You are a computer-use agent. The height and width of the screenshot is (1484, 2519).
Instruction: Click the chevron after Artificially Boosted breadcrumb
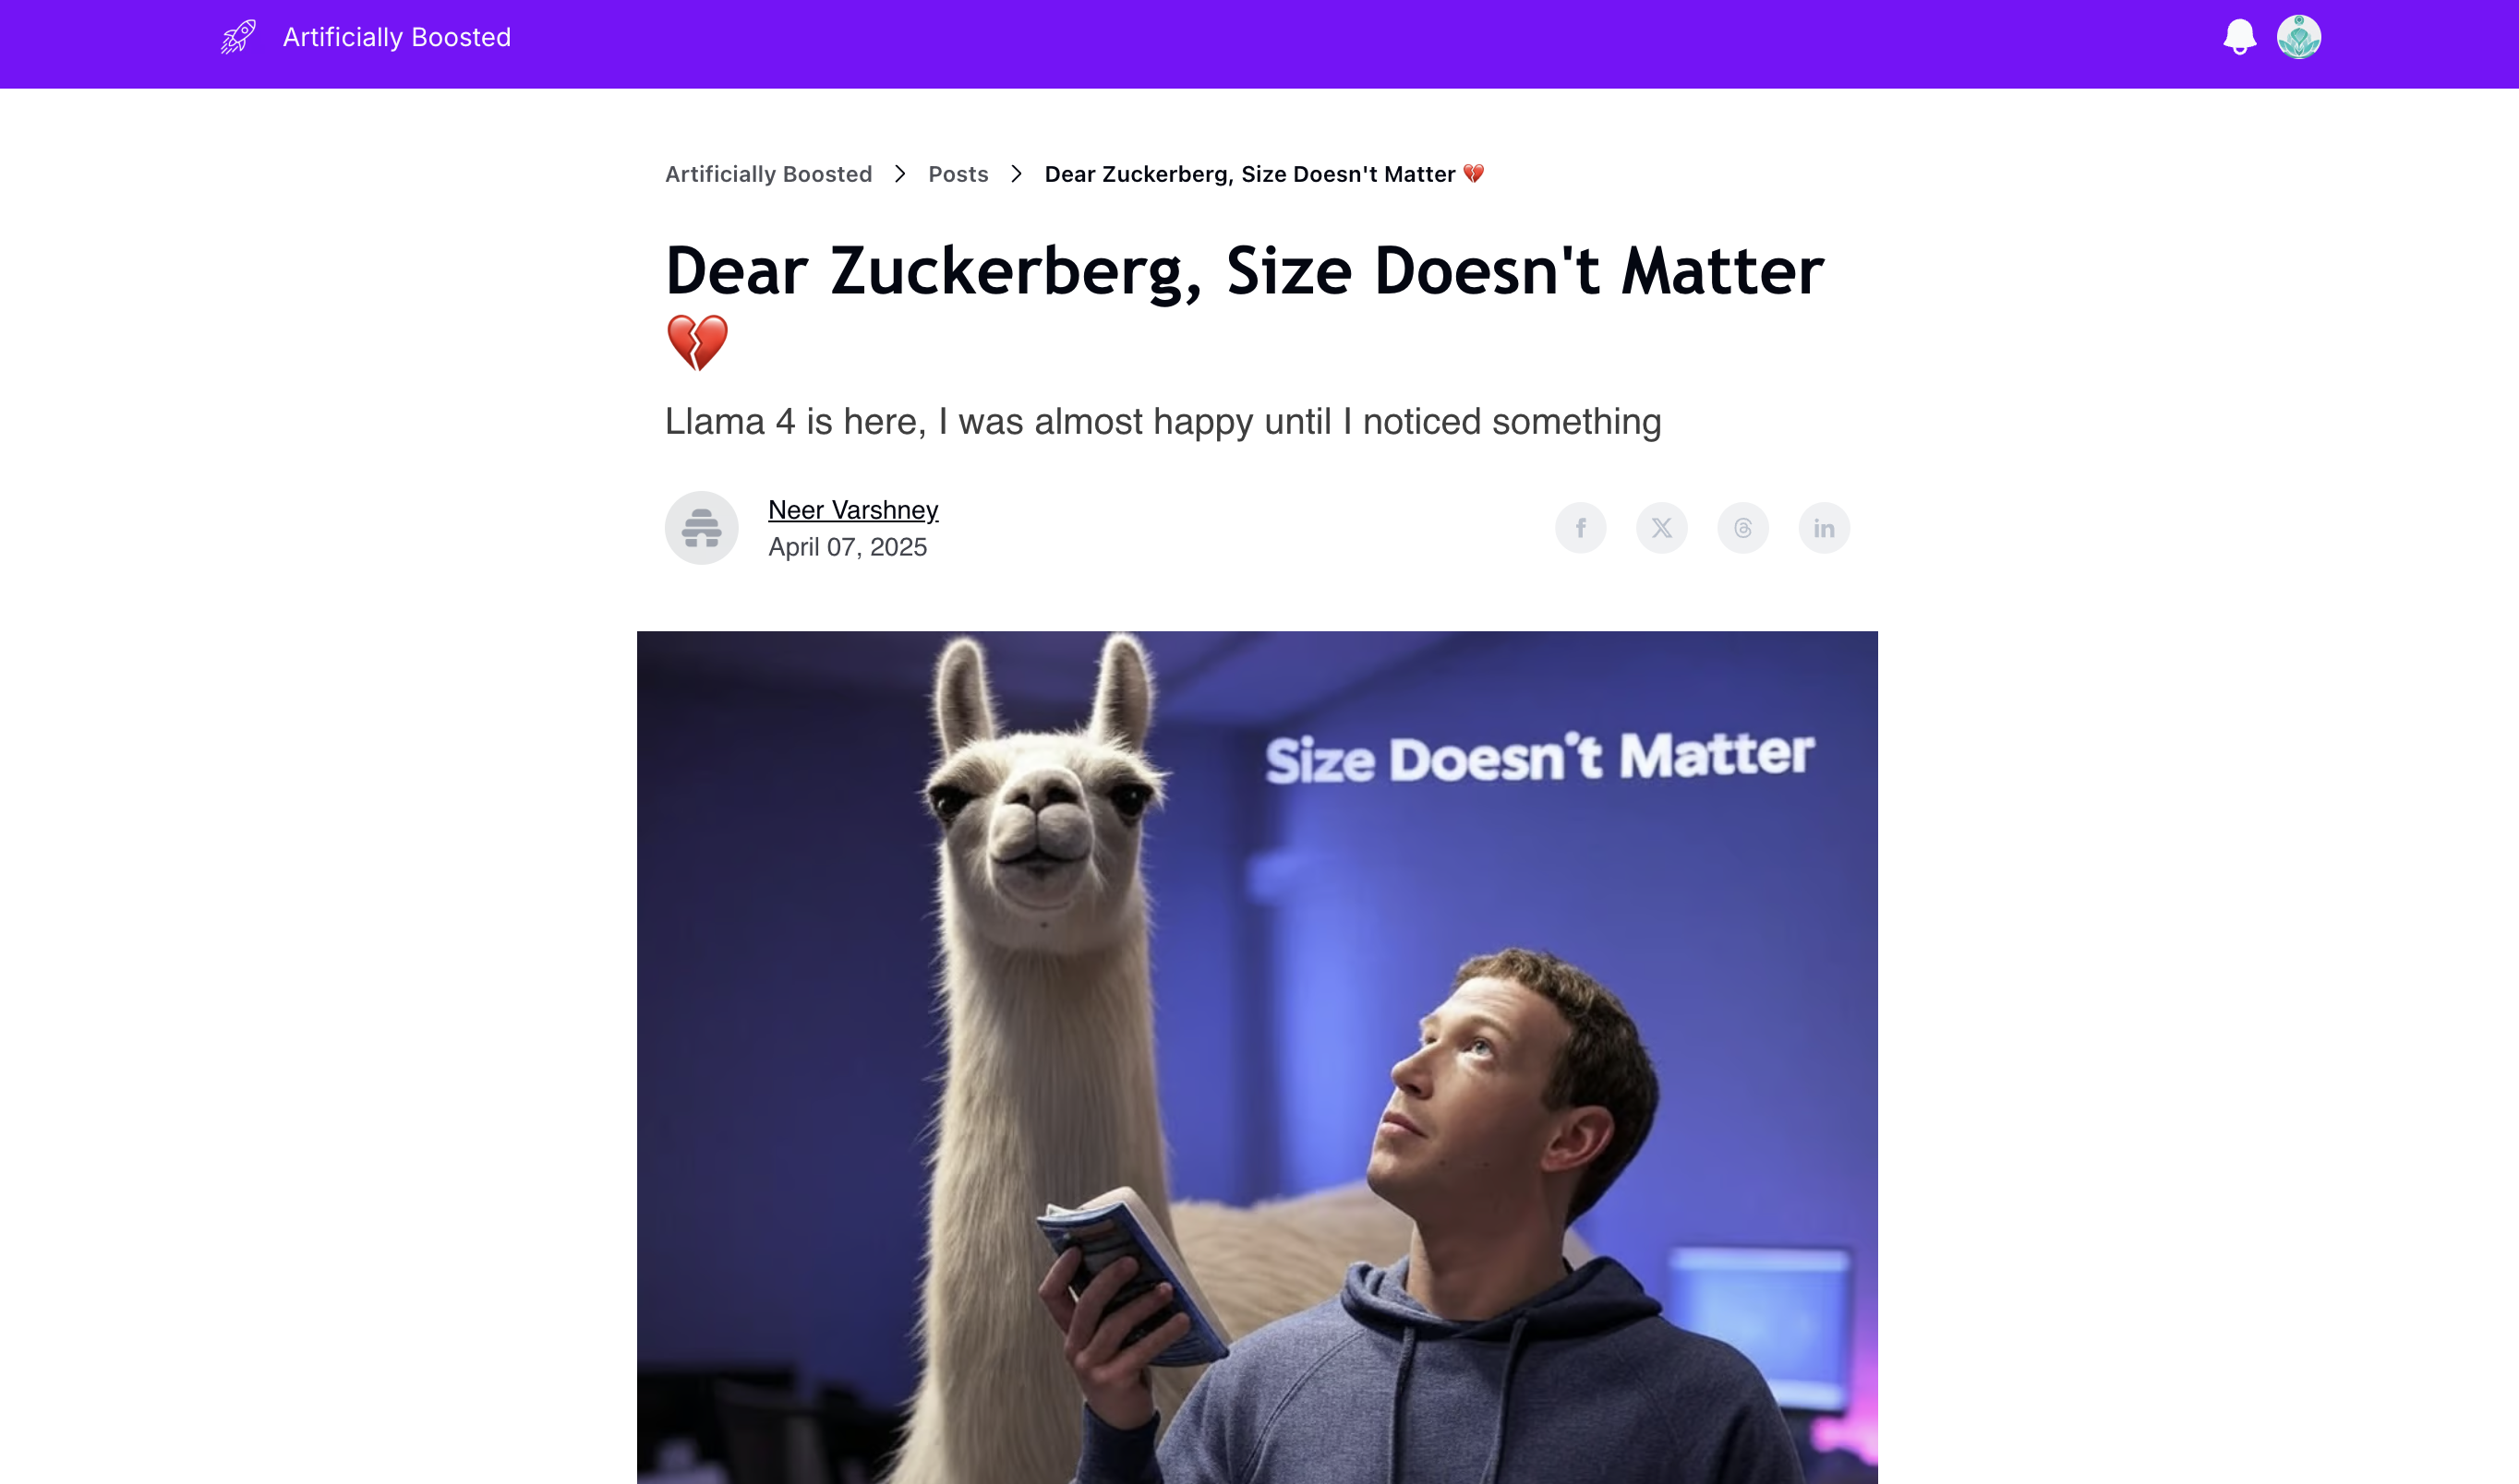[x=900, y=174]
